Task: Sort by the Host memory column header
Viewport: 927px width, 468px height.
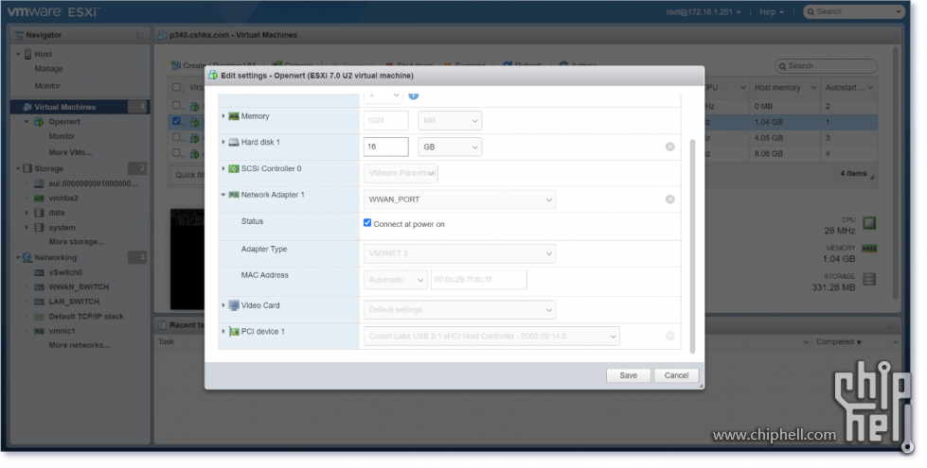Action: coord(783,87)
